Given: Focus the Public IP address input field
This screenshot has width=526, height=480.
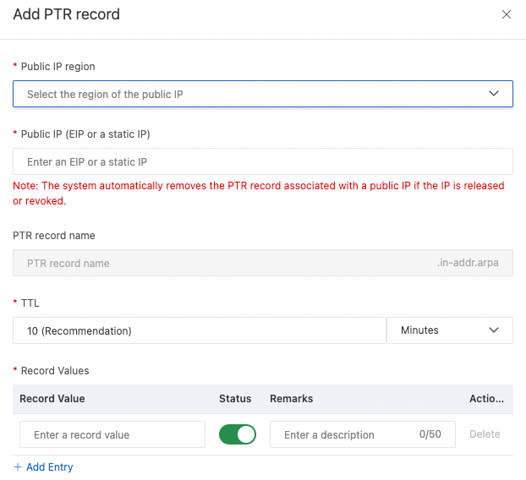Looking at the screenshot, I should pyautogui.click(x=262, y=161).
